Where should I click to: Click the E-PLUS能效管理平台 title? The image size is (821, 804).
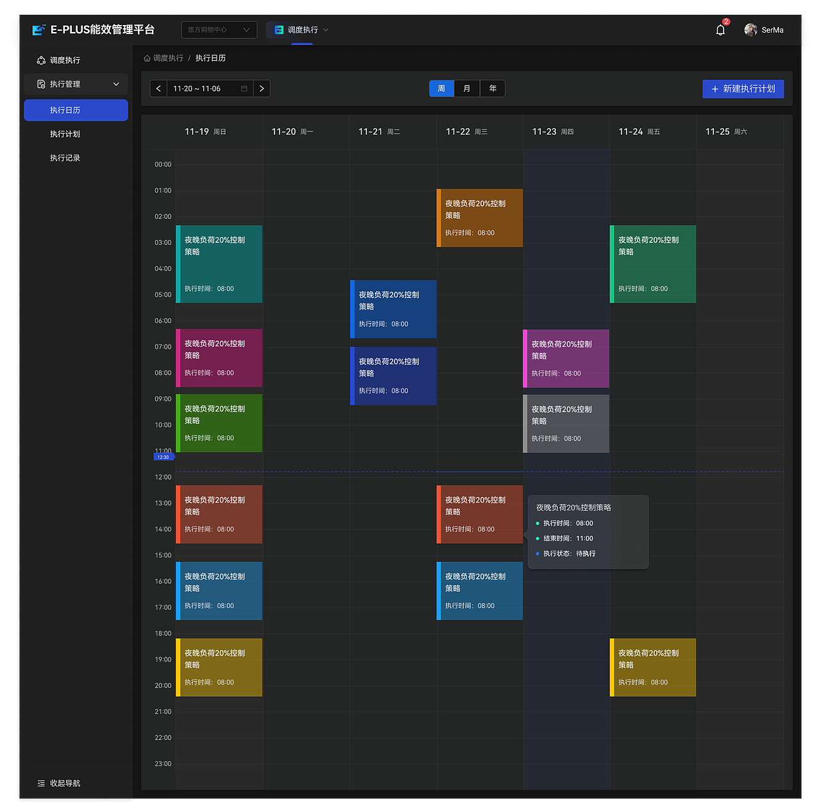[103, 29]
